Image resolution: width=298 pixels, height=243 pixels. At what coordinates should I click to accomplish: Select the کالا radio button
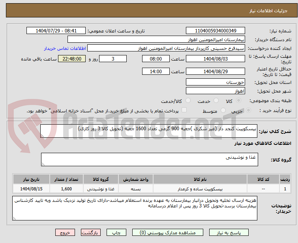click(238, 101)
